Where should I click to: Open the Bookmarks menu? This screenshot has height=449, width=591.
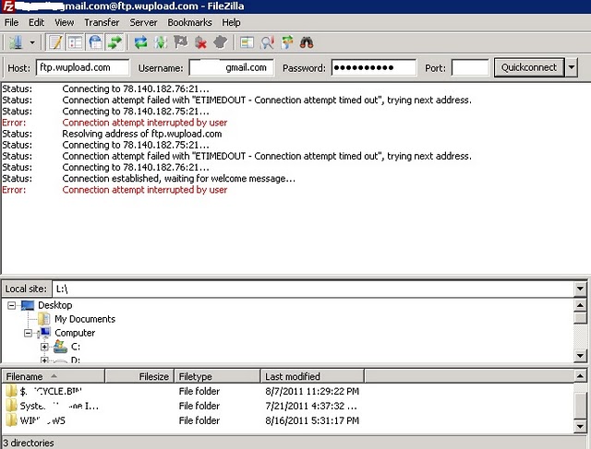coord(189,22)
